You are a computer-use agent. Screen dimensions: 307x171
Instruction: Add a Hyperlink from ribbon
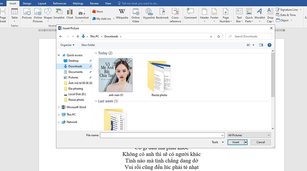pos(149,14)
